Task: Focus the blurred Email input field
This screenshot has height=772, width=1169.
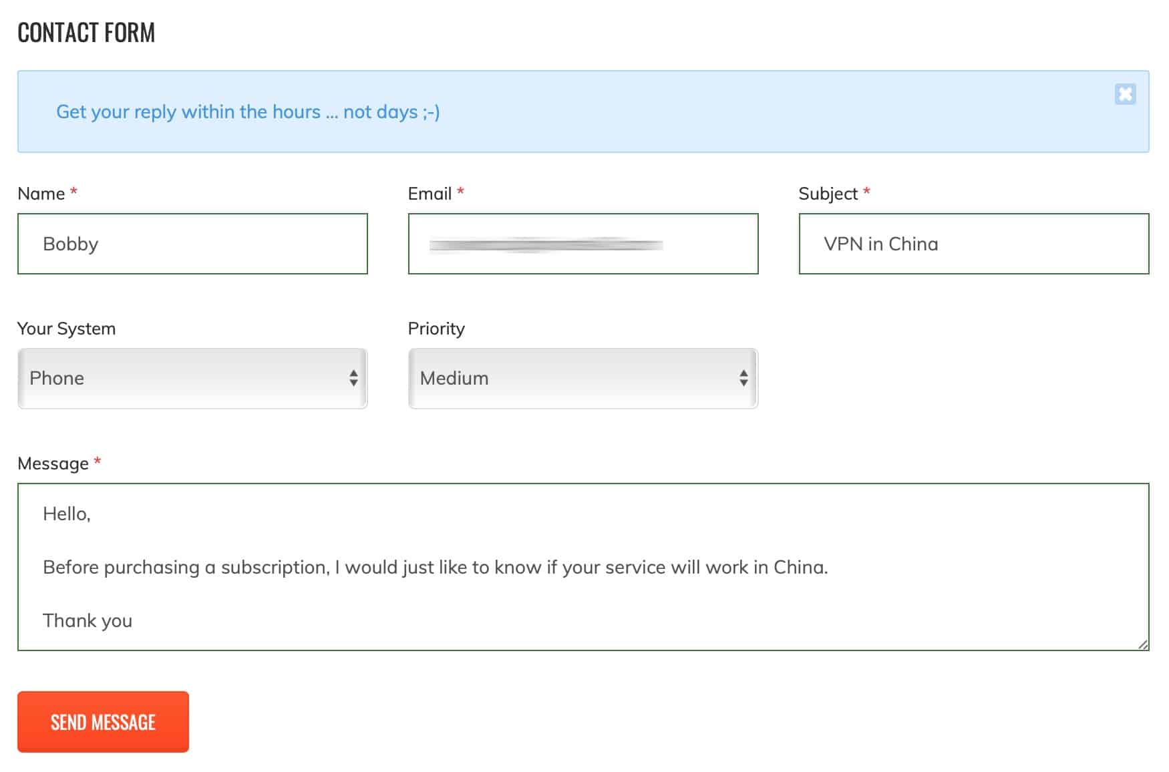Action: coord(583,244)
